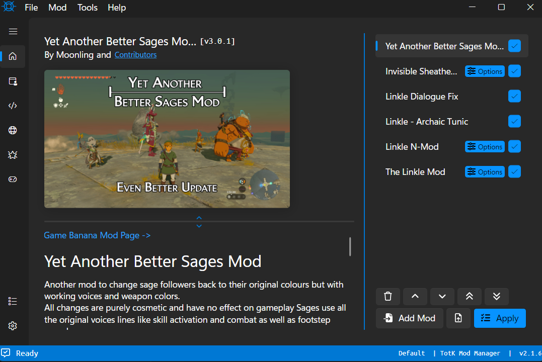The height and width of the screenshot is (362, 542).
Task: Open the Mod menu
Action: tap(57, 7)
